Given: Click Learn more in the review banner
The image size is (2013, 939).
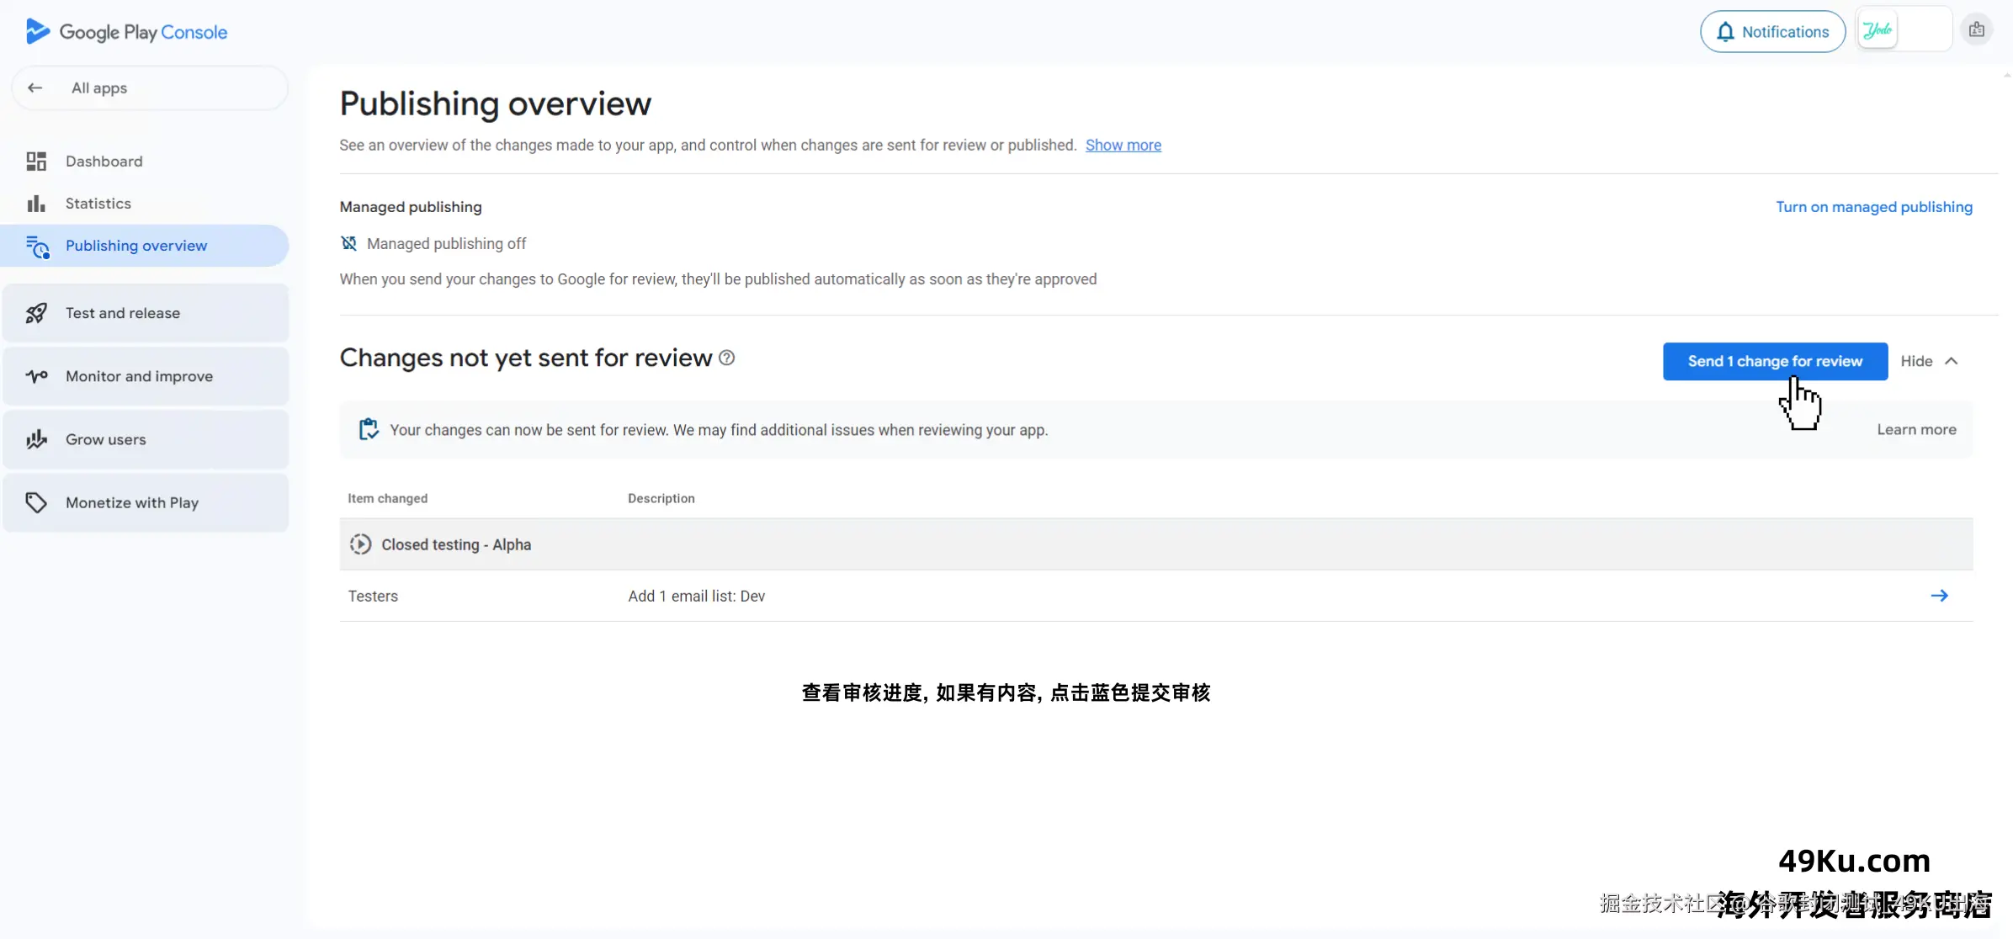Looking at the screenshot, I should (x=1916, y=429).
